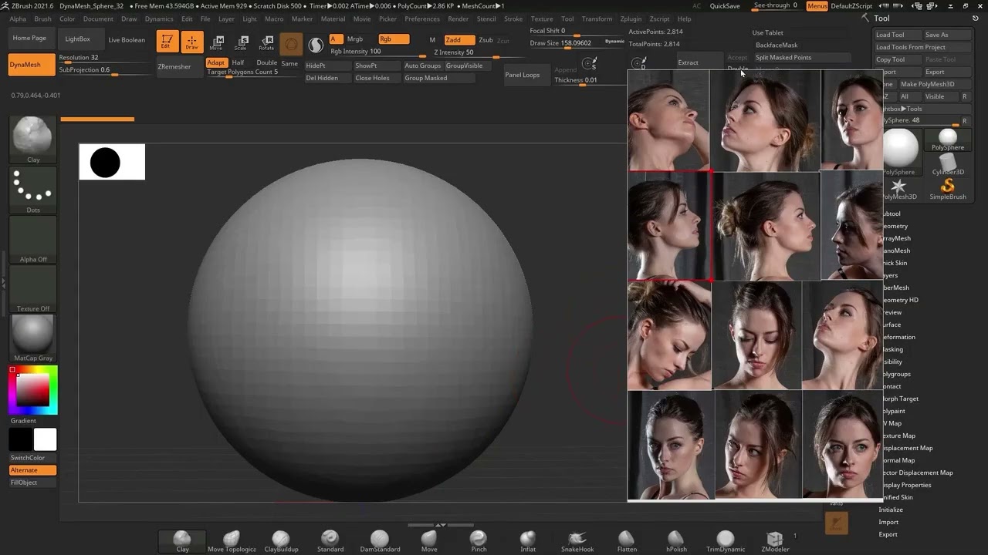This screenshot has height=555, width=988.
Task: Select the Clay brush in the bottom shelf
Action: click(x=182, y=541)
